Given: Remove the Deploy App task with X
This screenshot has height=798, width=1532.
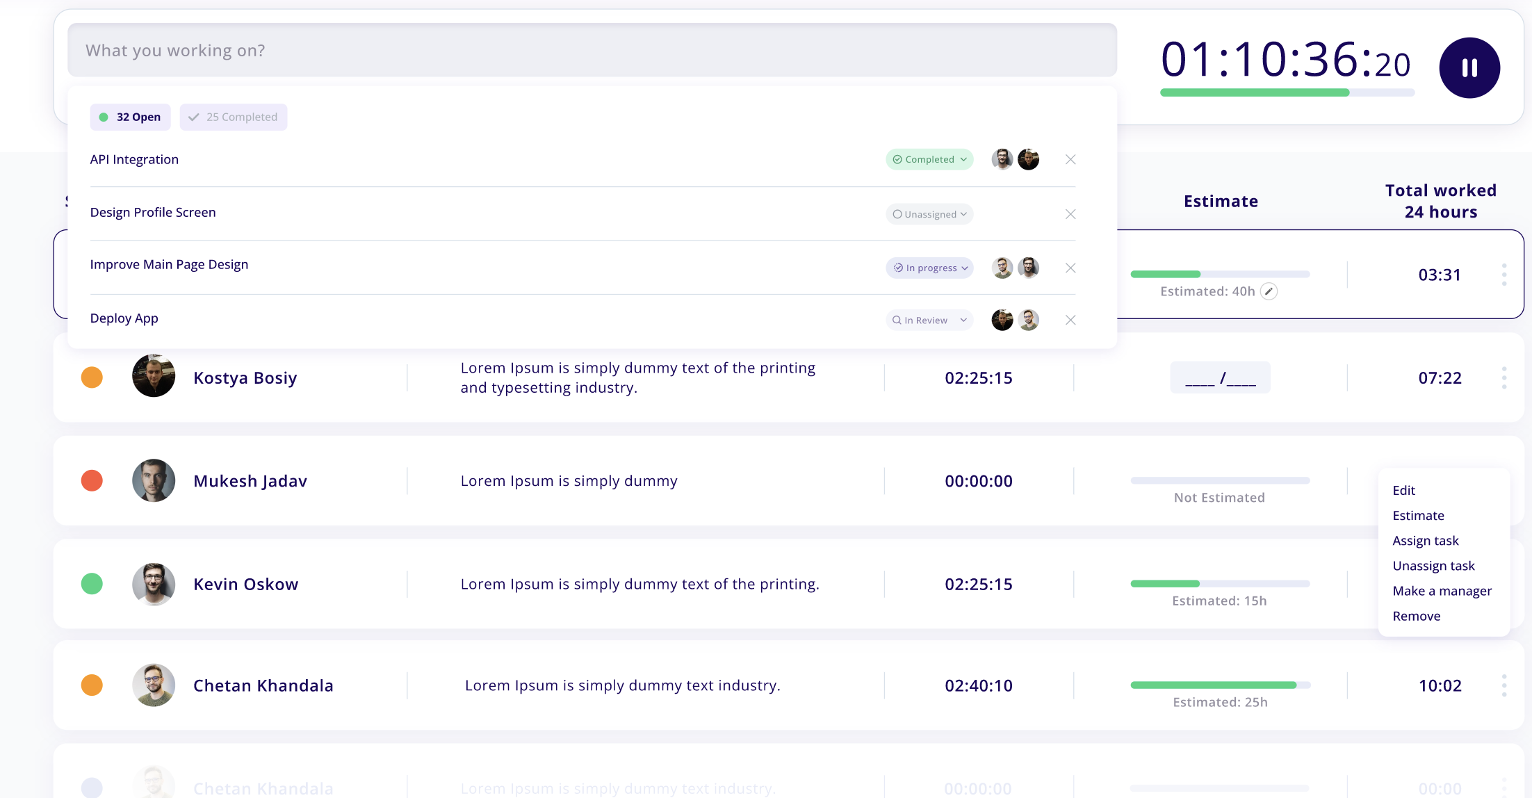Looking at the screenshot, I should (x=1070, y=320).
